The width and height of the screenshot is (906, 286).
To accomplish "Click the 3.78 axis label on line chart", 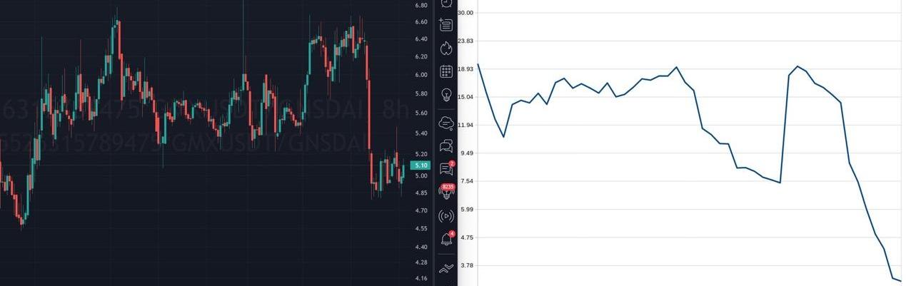I will click(x=467, y=265).
